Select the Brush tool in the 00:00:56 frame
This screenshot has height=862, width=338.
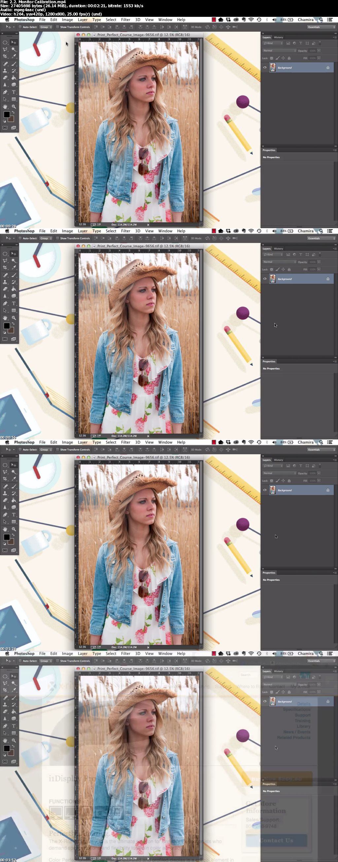[14, 275]
